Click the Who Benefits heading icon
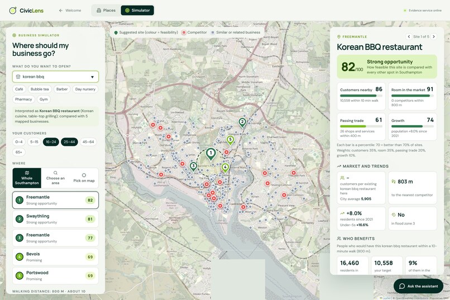This screenshot has width=450, height=300. click(339, 239)
